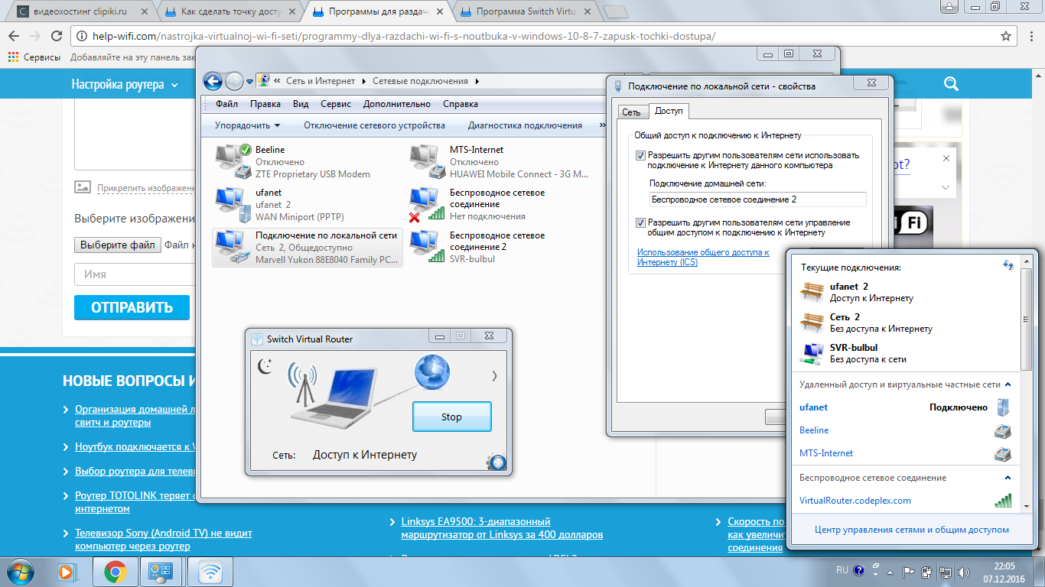Open Switch Virtual Router settings gear

[x=497, y=462]
